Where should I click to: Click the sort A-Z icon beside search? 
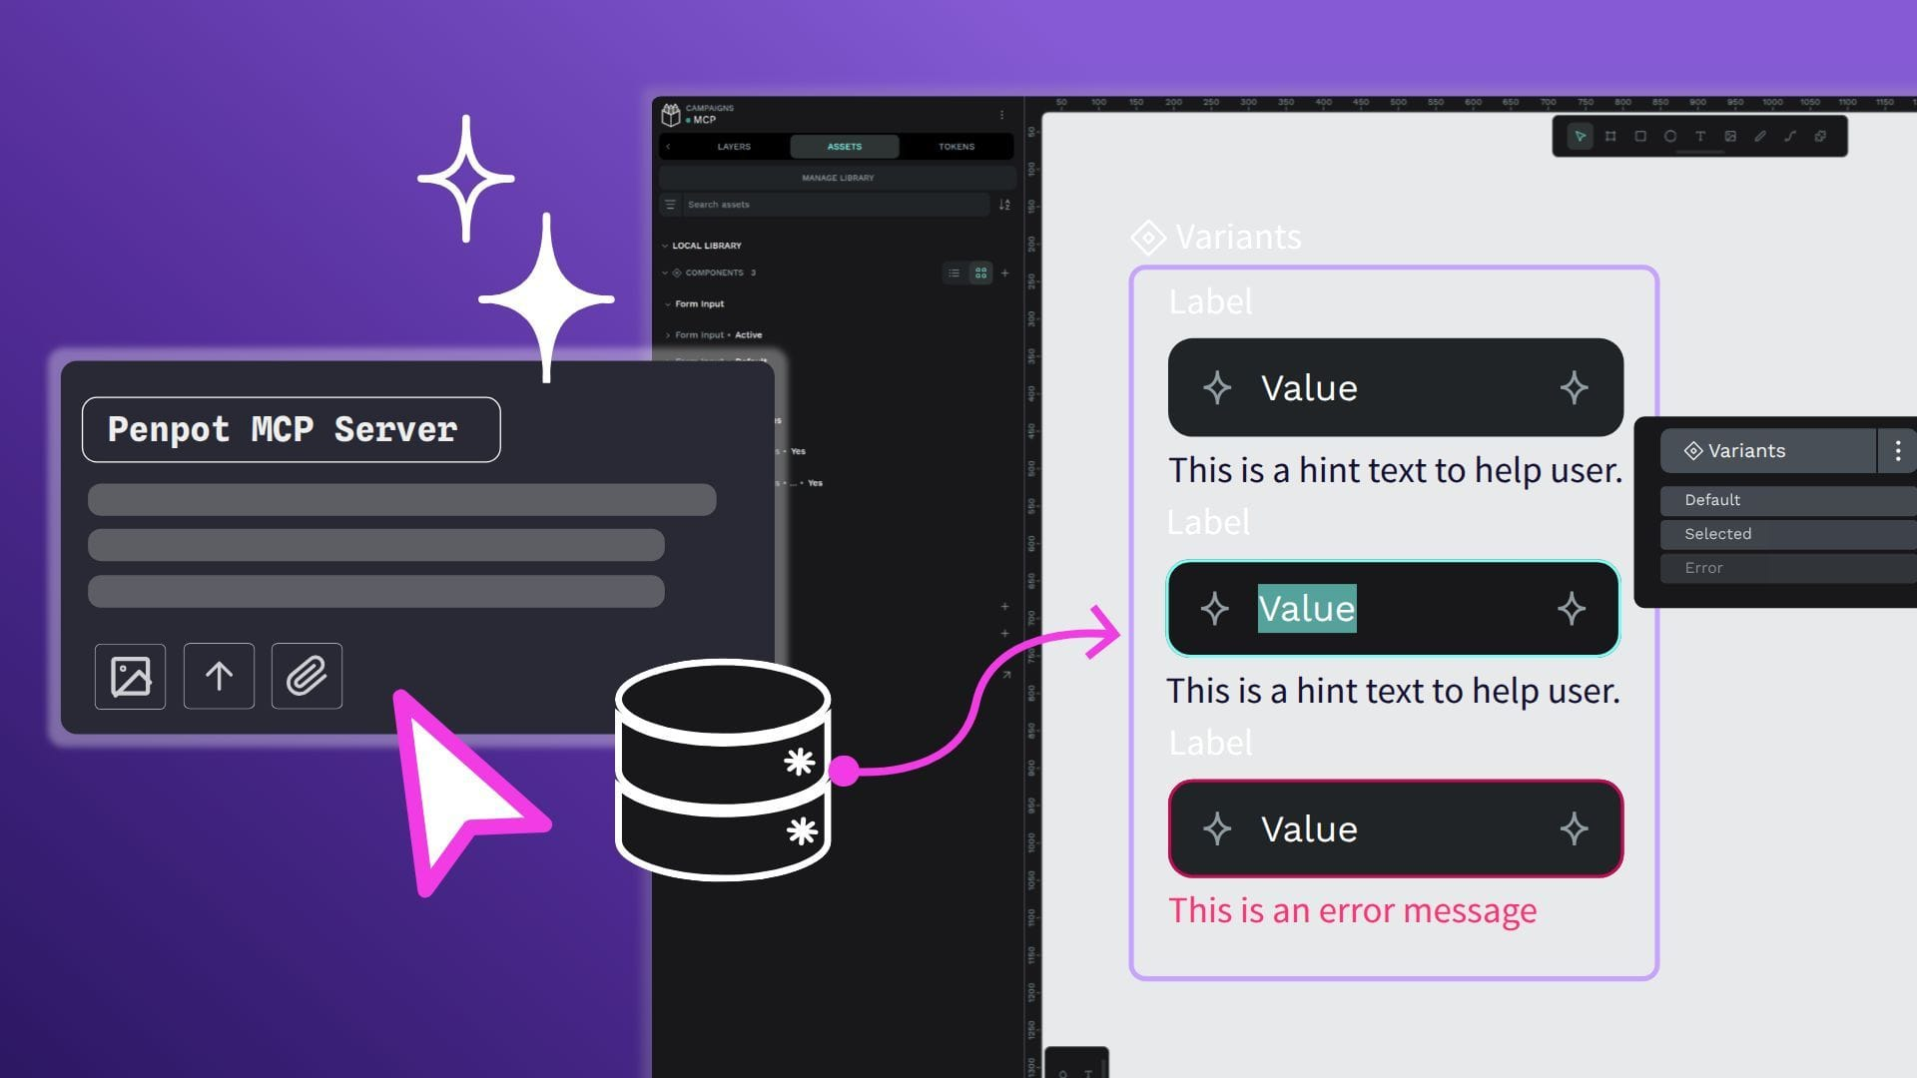pos(1004,205)
